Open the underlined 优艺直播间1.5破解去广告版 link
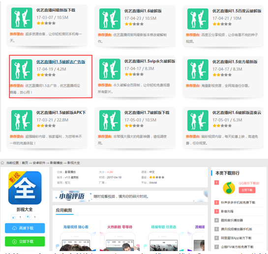 pyautogui.click(x=60, y=62)
